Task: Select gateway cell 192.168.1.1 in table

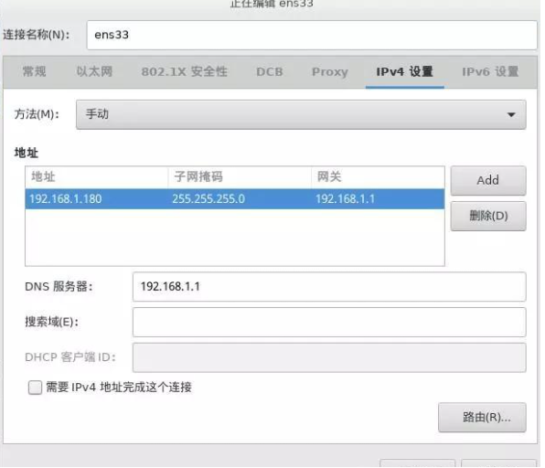Action: [x=378, y=199]
